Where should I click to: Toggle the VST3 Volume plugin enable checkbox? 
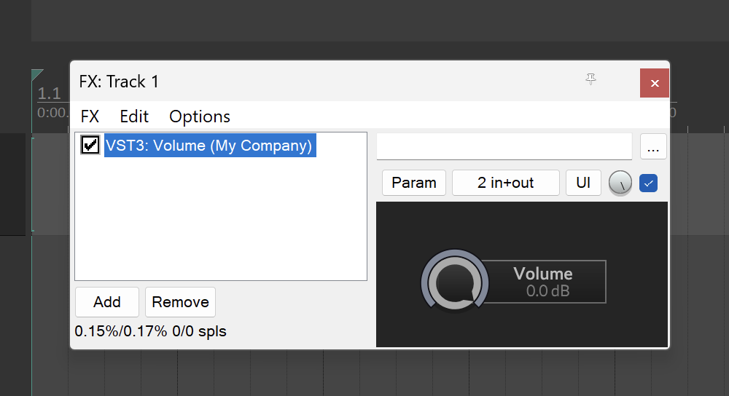90,145
